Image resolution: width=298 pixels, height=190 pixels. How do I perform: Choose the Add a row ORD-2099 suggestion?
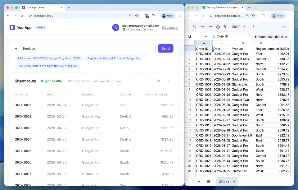tap(49, 58)
